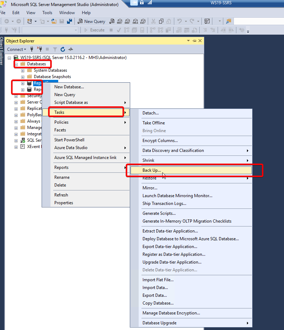Click the Parse checkmark icon
Viewport: 284px width, 330px height.
tap(119, 30)
